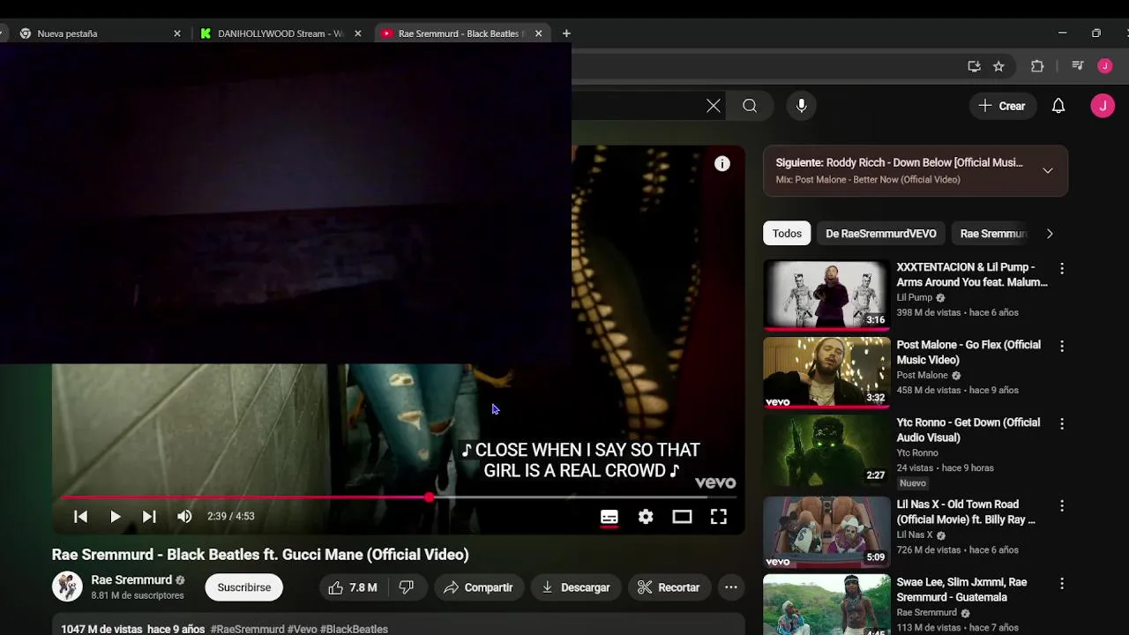Click the Compartir share button
The height and width of the screenshot is (635, 1129).
pyautogui.click(x=478, y=587)
